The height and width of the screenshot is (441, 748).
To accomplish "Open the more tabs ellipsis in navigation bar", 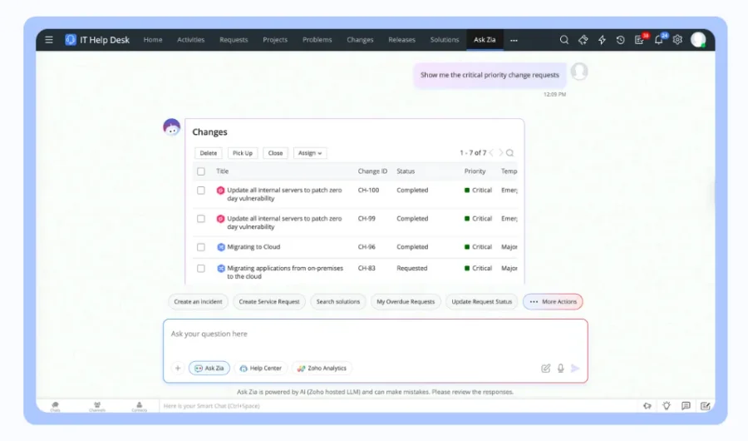I will tap(514, 40).
